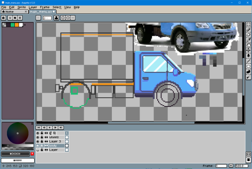The width and height of the screenshot is (252, 169).
Task: Click the red color warning icon
Action: click(x=32, y=154)
